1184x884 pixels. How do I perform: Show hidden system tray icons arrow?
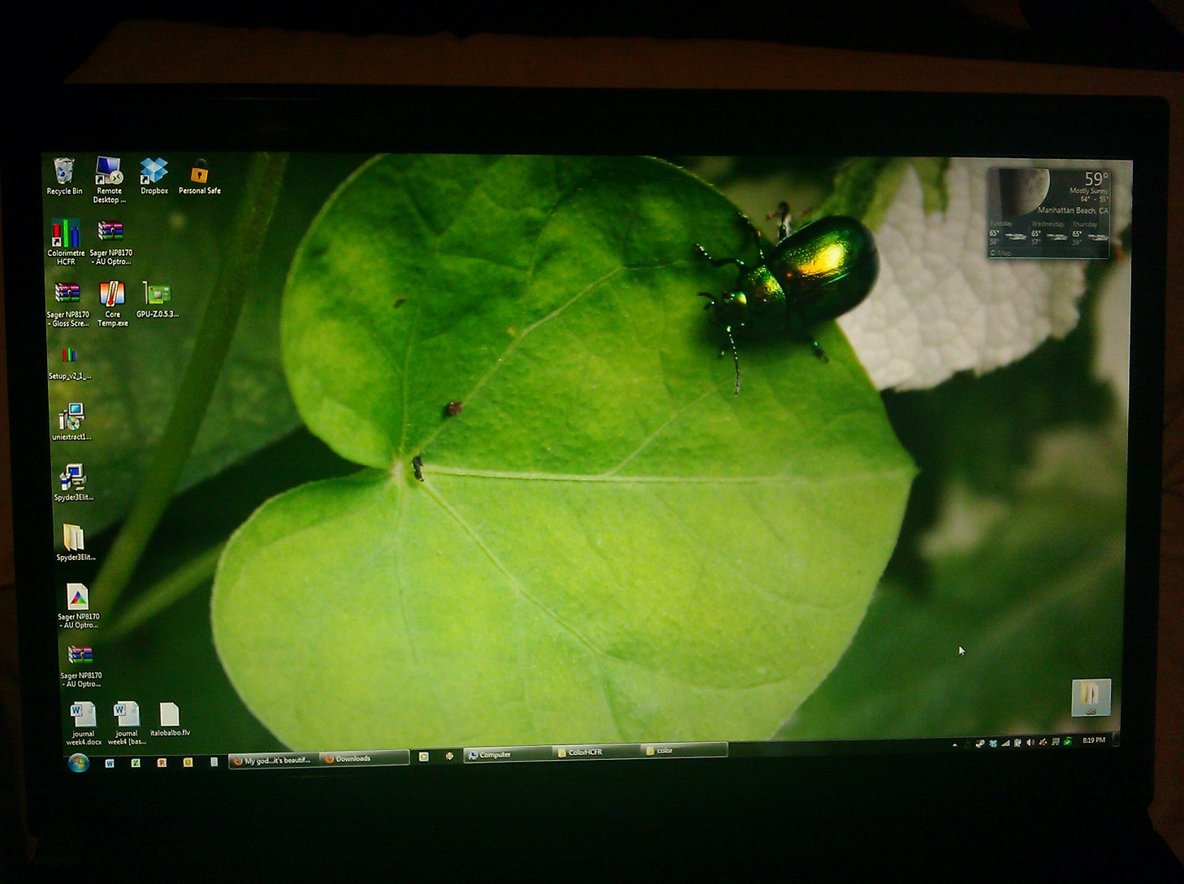[x=955, y=744]
